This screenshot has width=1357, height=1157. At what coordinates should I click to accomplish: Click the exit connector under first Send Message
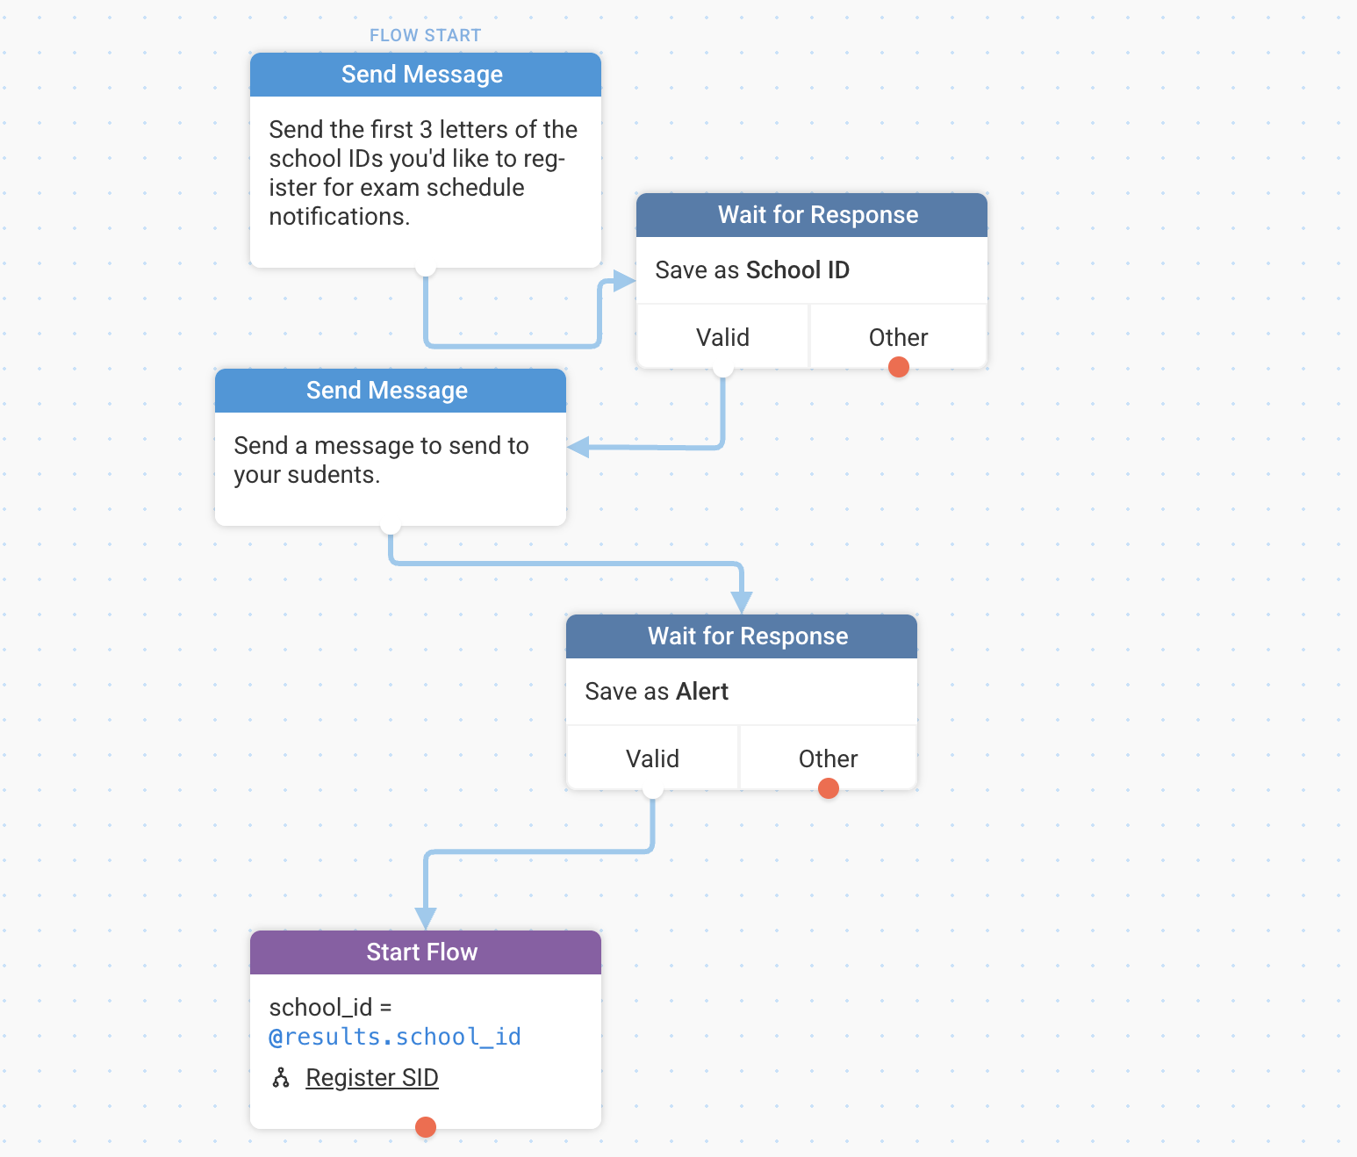426,268
